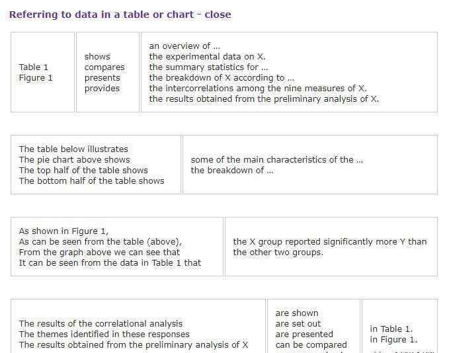The image size is (449, 353).
Task: Click 'the breakdown of X according to …'
Action: pos(222,78)
